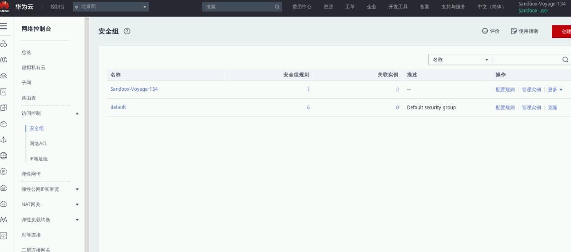Viewport: 571px width, 252px height.
Task: Expand 弹性公网IP和带宽 sidebar section
Action: 77,190
